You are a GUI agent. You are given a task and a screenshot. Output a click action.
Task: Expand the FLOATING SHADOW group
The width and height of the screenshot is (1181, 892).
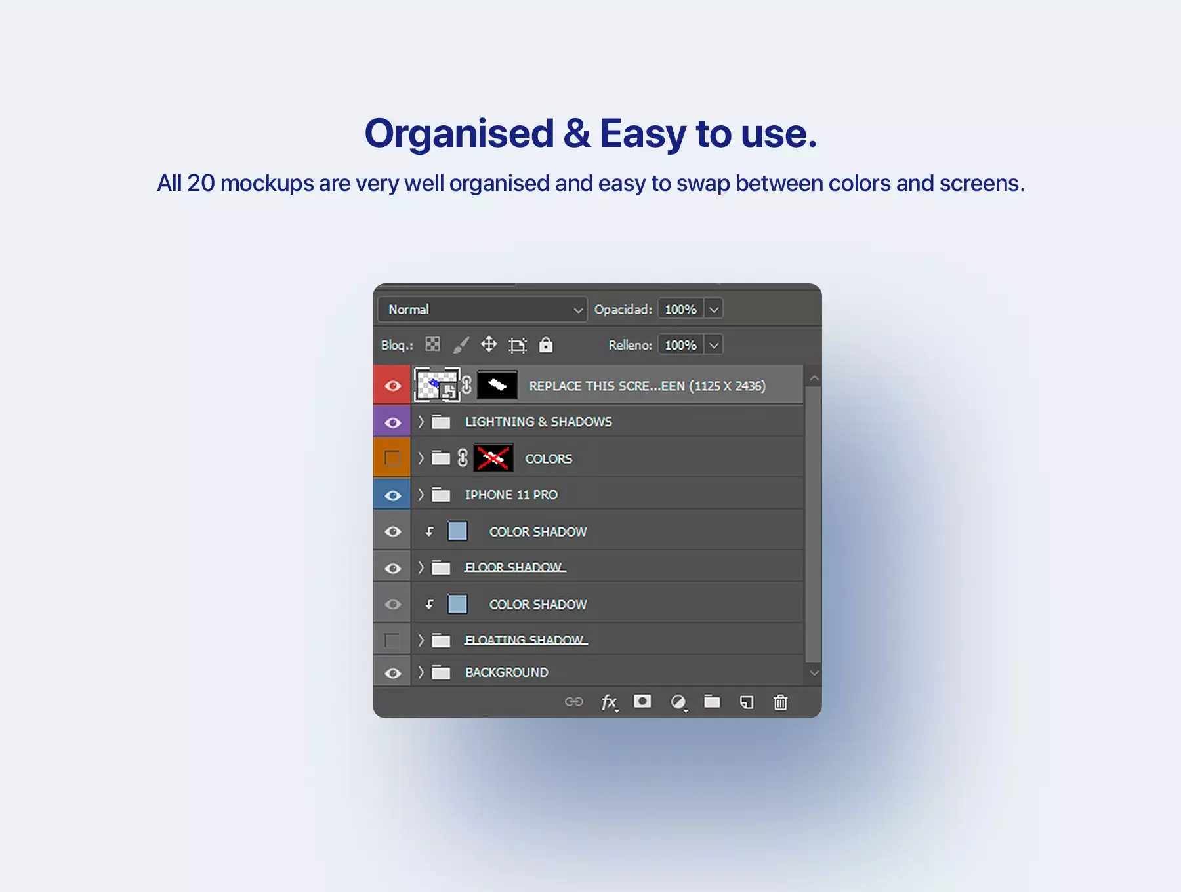tap(421, 640)
